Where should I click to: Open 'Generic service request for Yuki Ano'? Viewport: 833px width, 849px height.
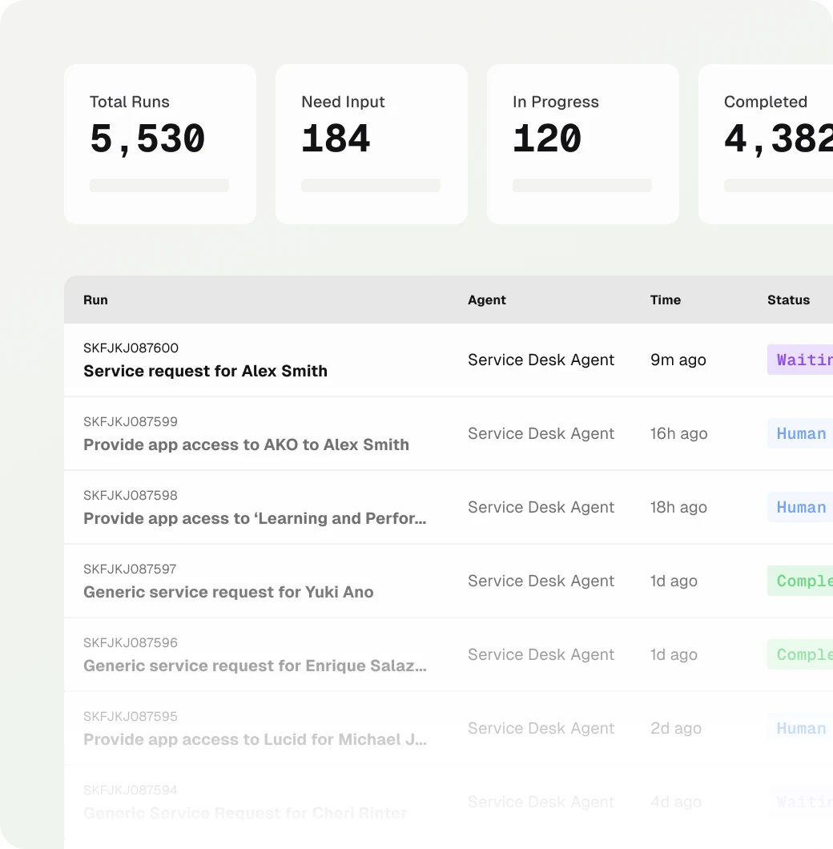(228, 592)
